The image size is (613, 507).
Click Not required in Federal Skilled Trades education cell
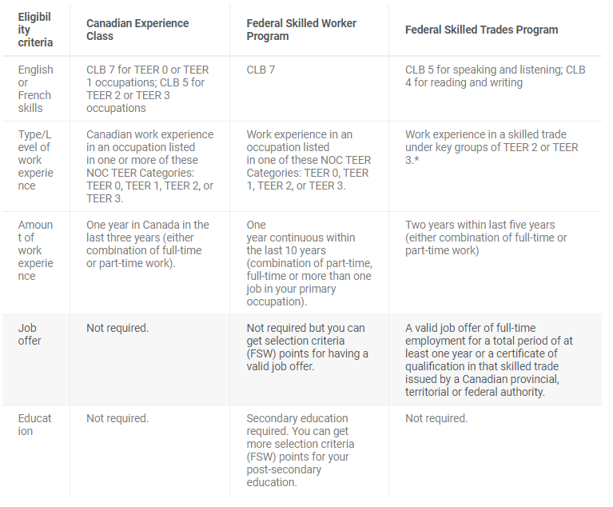436,418
